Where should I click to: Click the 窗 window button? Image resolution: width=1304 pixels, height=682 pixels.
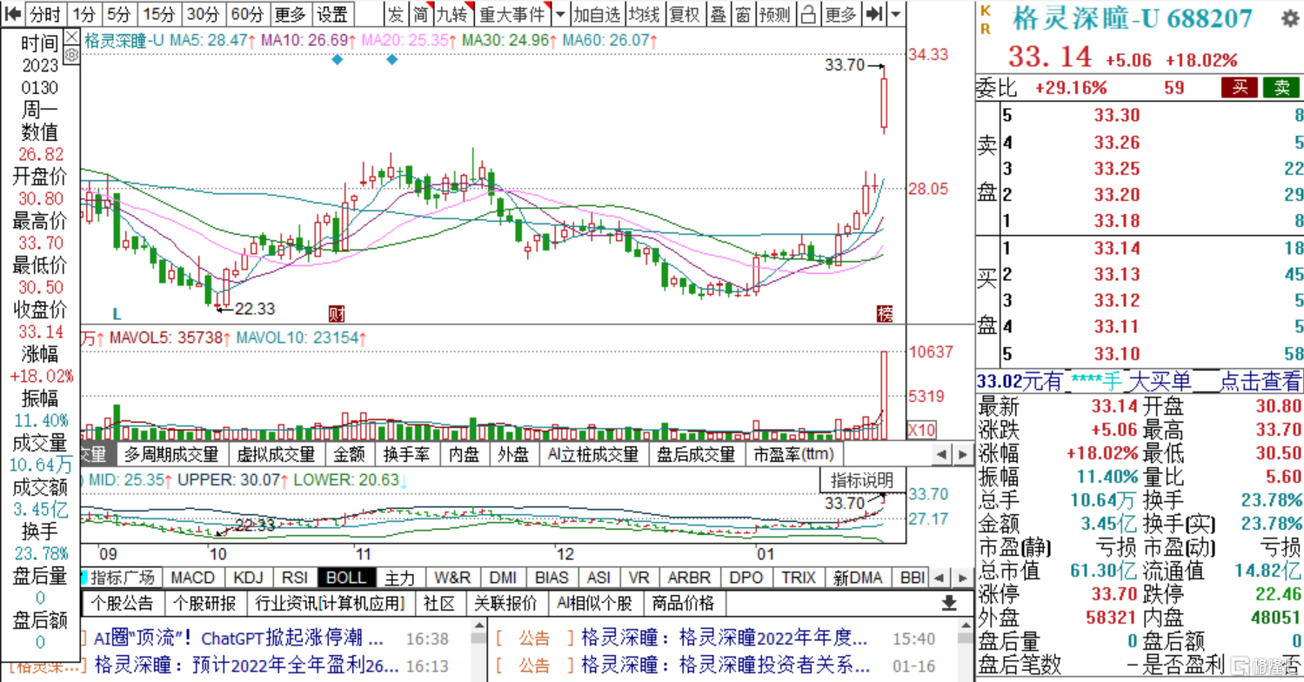pos(742,14)
